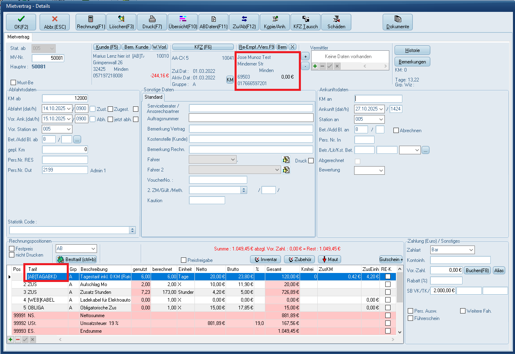This screenshot has height=354, width=515.
Task: Open Rechnung(F1) invoice tool
Action: [90, 22]
